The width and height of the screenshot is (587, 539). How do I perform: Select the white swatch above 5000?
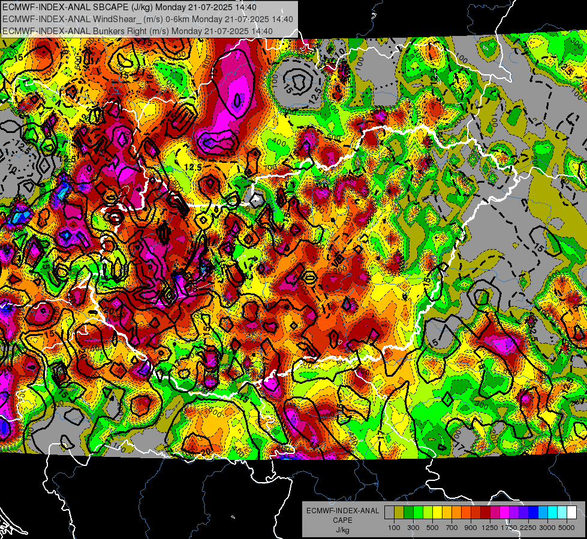[x=572, y=513]
